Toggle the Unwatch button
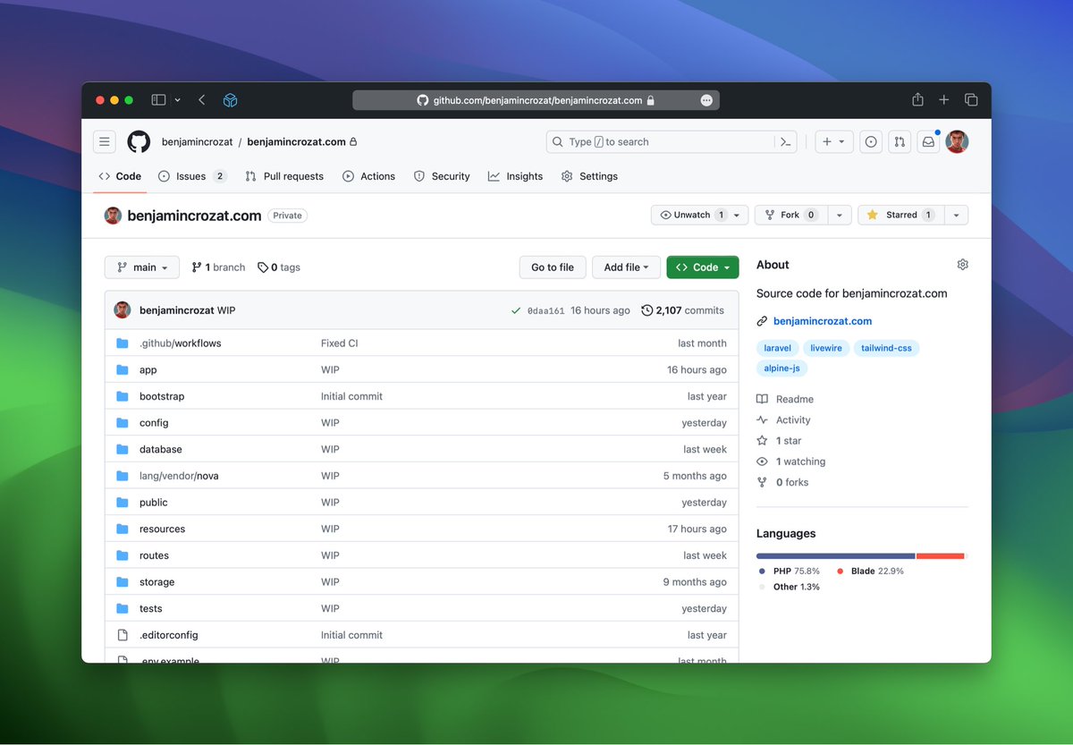Viewport: 1073px width, 745px height. pos(692,215)
